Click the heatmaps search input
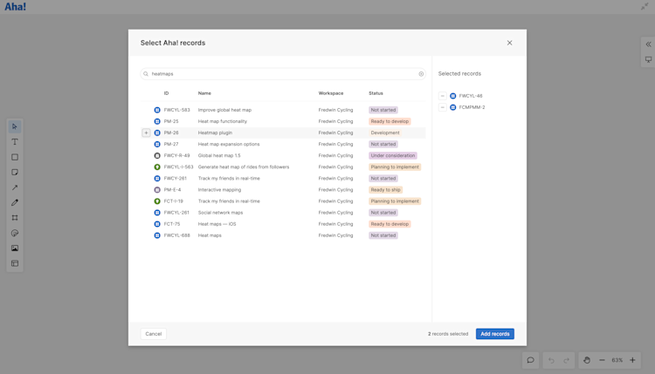 pyautogui.click(x=283, y=74)
